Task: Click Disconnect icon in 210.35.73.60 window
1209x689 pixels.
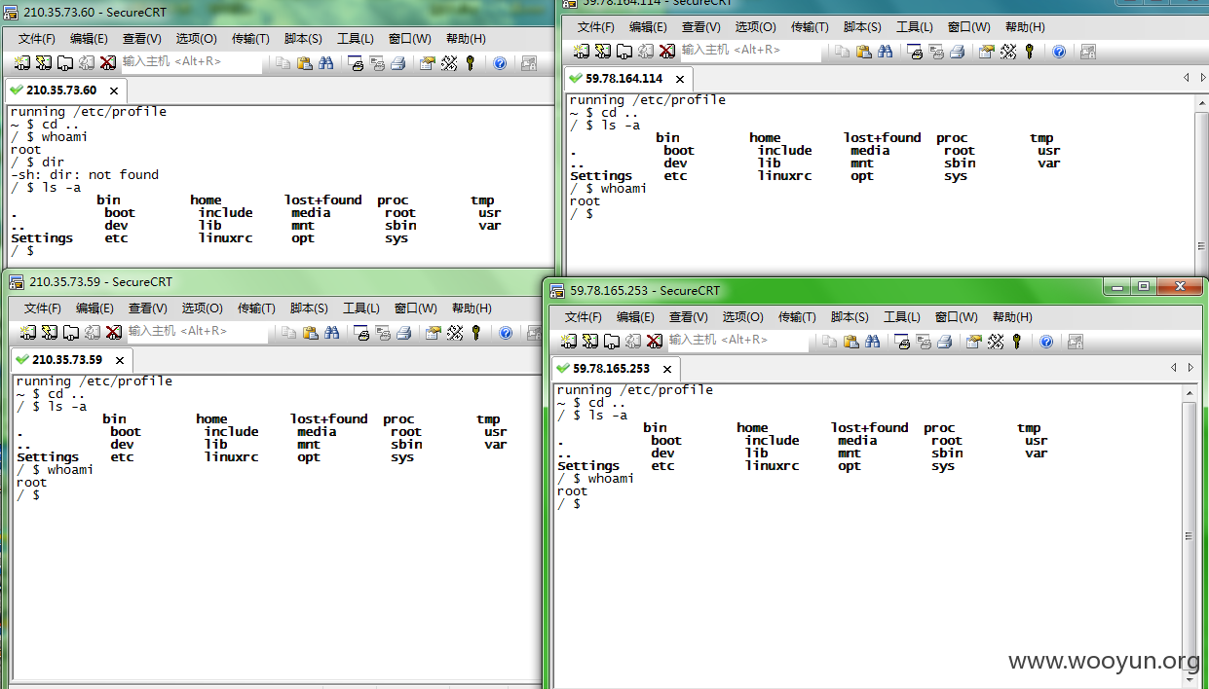Action: [x=107, y=63]
